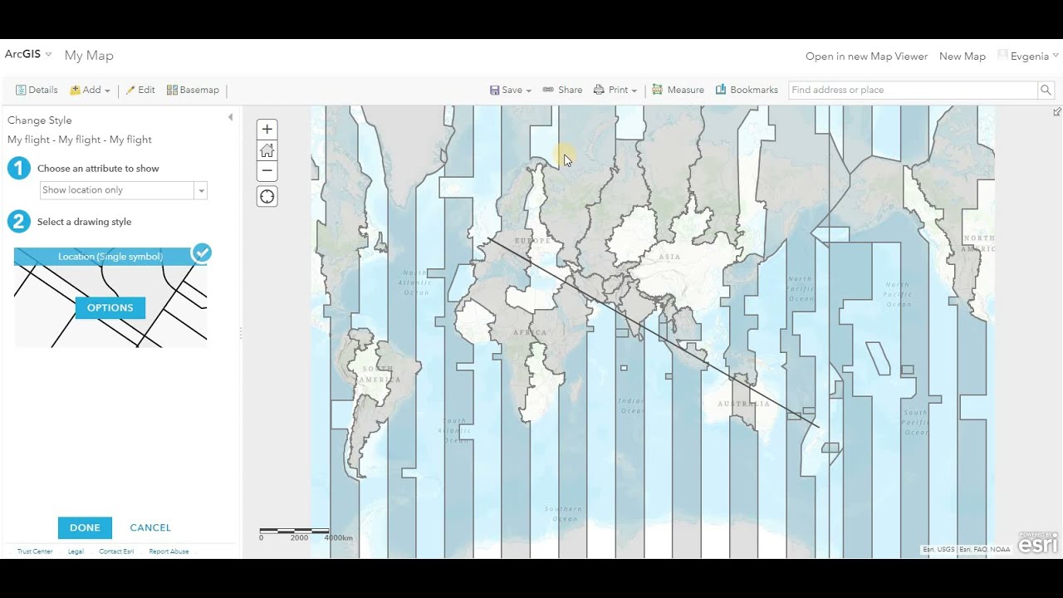Open the attribute dropdown showing location only
This screenshot has width=1063, height=598.
tap(124, 190)
